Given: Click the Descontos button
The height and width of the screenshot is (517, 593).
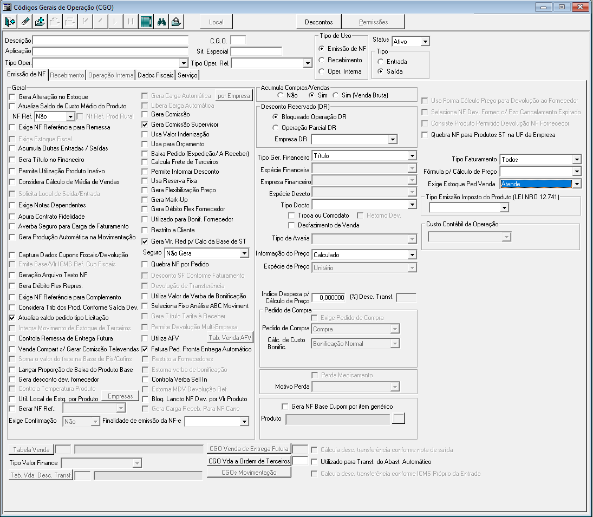Looking at the screenshot, I should click(x=319, y=22).
